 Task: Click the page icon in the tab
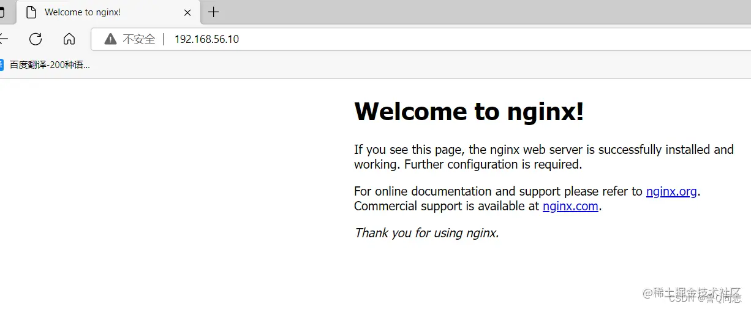[31, 12]
